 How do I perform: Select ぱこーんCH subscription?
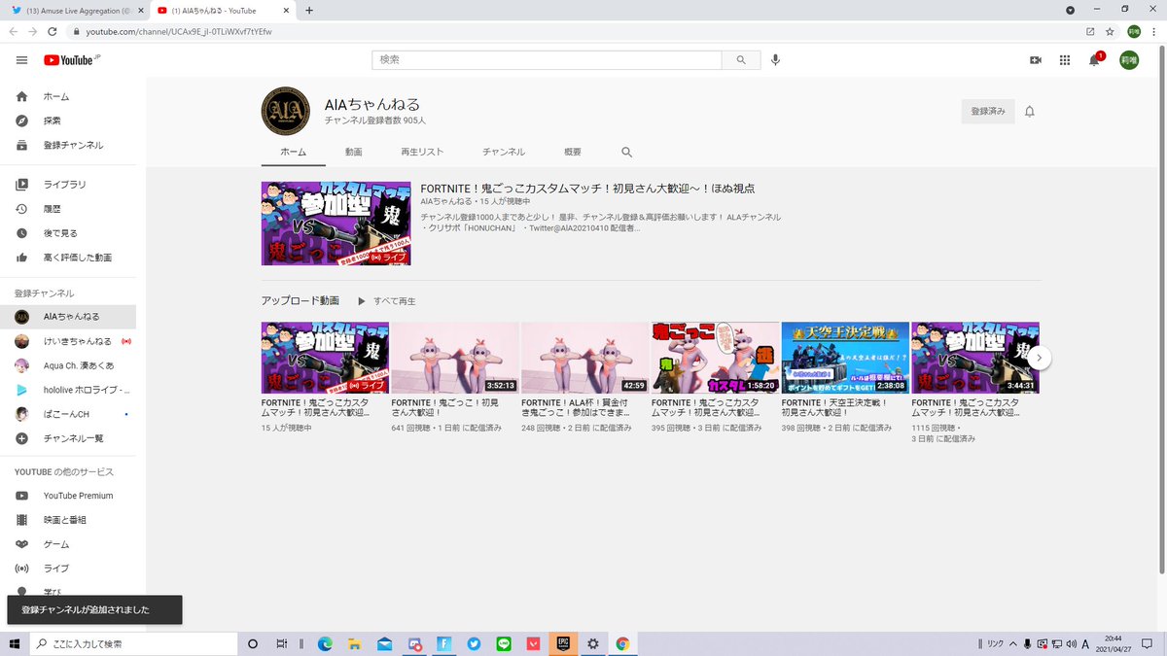68,413
